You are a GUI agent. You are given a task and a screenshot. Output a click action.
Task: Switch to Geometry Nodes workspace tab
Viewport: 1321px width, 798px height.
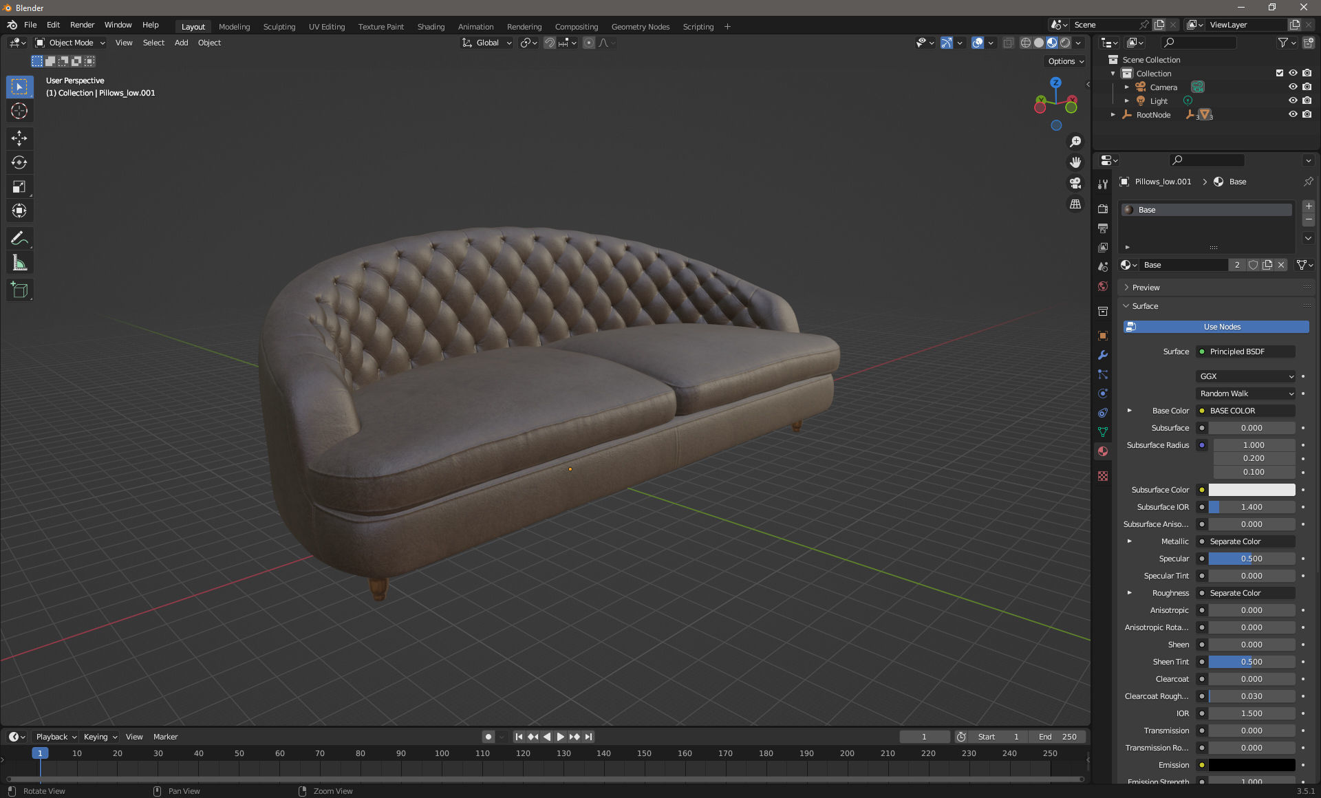pyautogui.click(x=640, y=27)
